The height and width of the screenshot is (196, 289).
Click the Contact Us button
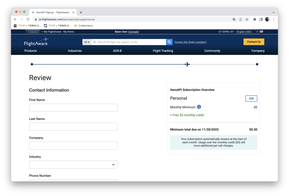click(x=254, y=42)
